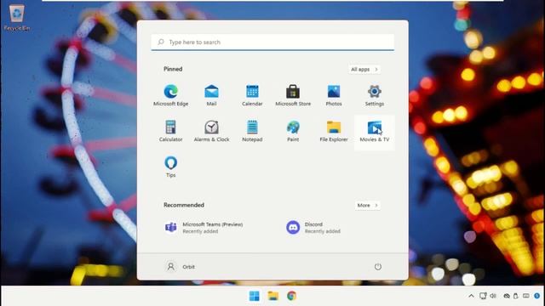Open Microsoft Edge from pinned apps
545x306 pixels.
click(170, 95)
